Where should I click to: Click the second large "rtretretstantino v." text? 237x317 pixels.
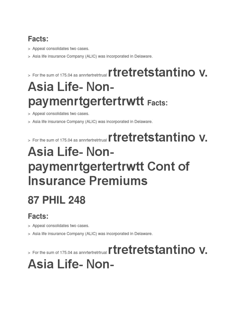(158, 137)
